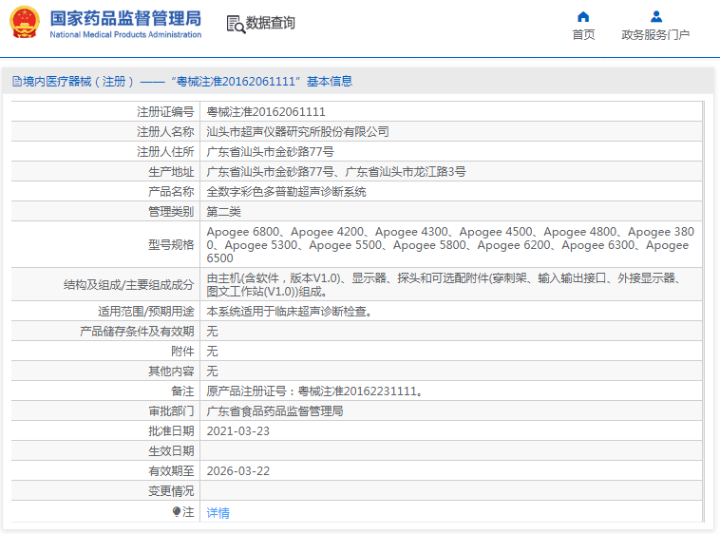This screenshot has width=720, height=534.
Task: Click the bullet icon beside 注
Action: pos(177,511)
